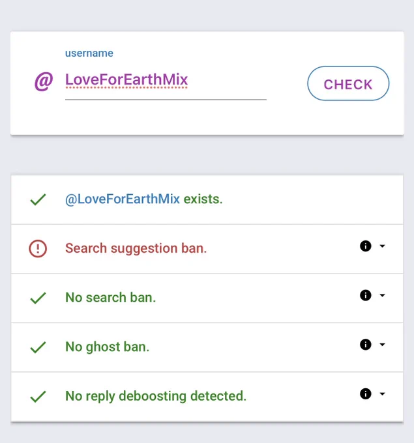Screen dimensions: 414x443
Task: Click the username field label
Action: pyautogui.click(x=89, y=53)
